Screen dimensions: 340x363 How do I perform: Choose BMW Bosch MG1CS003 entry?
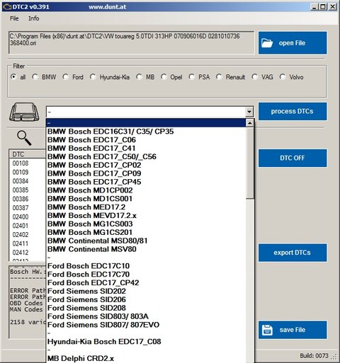[146, 224]
